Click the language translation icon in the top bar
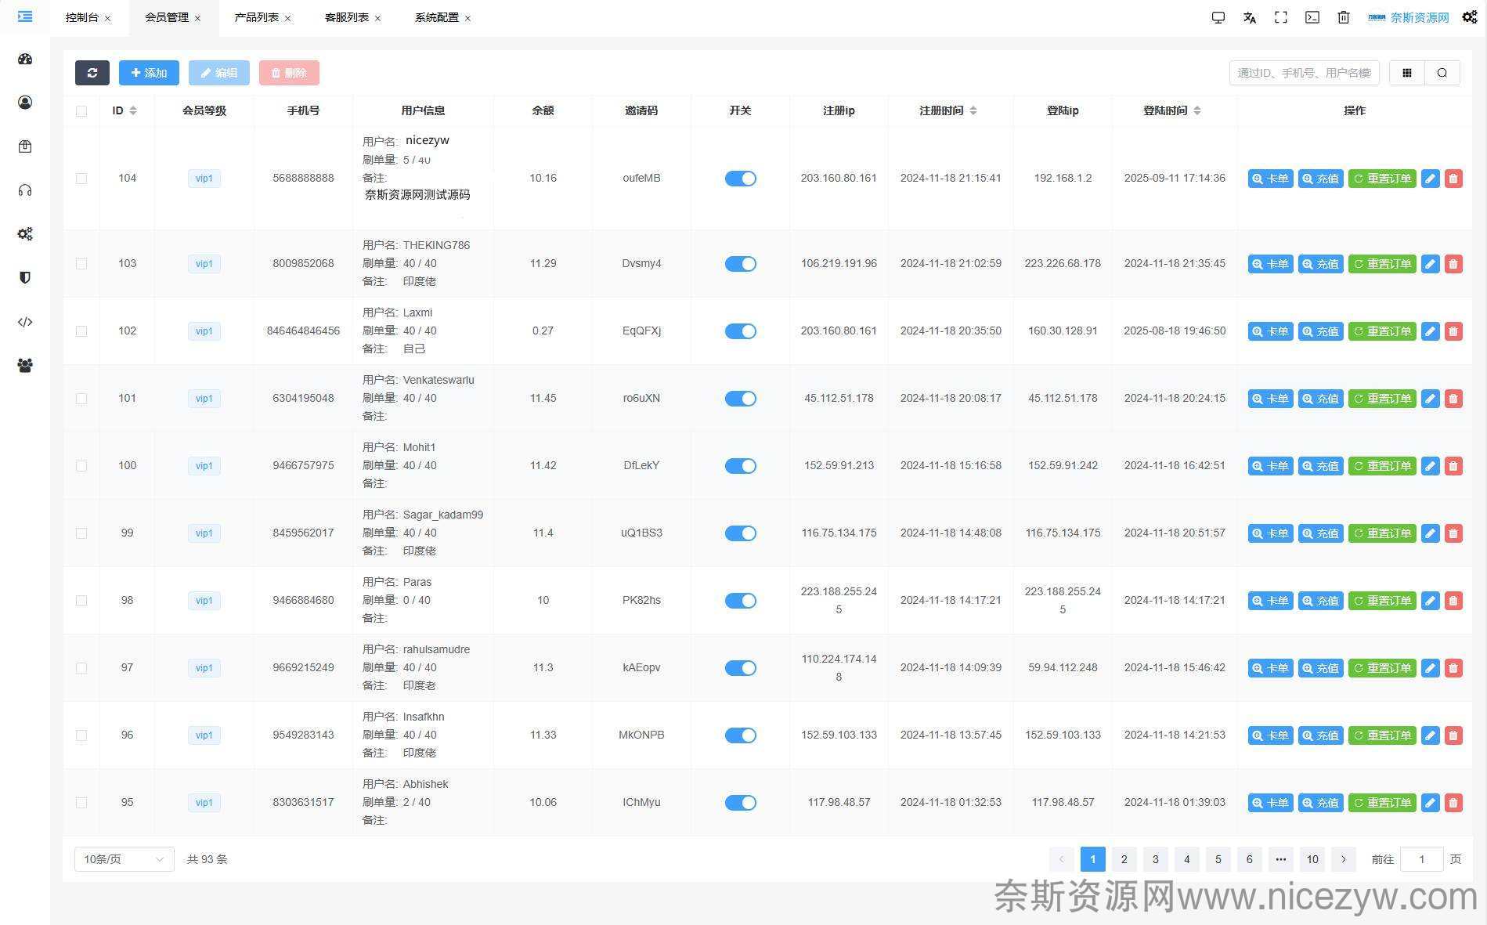This screenshot has height=925, width=1487. [x=1250, y=17]
